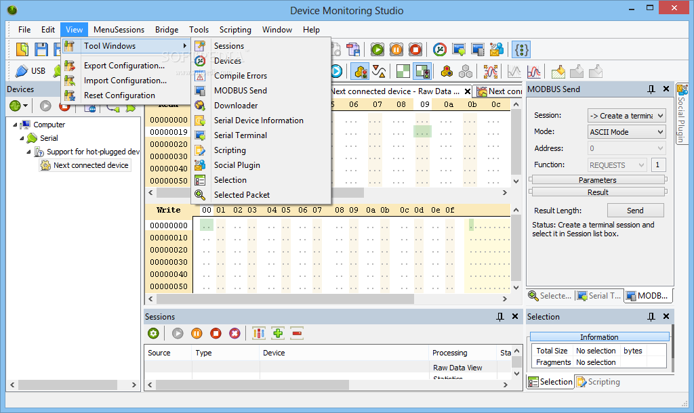This screenshot has height=413, width=694.
Task: Click the green gear icon in Sessions panel
Action: 153,333
